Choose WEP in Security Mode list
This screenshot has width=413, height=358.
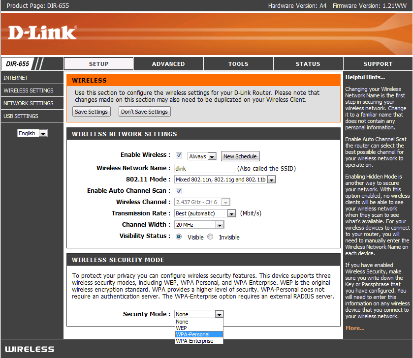tap(199, 328)
